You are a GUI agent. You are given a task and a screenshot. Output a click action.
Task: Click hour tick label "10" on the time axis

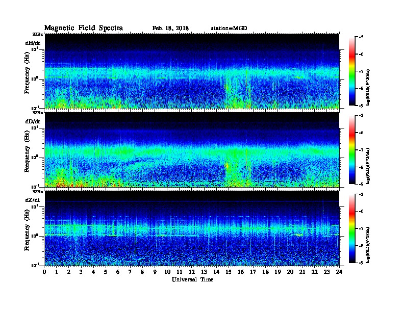tap(167, 272)
